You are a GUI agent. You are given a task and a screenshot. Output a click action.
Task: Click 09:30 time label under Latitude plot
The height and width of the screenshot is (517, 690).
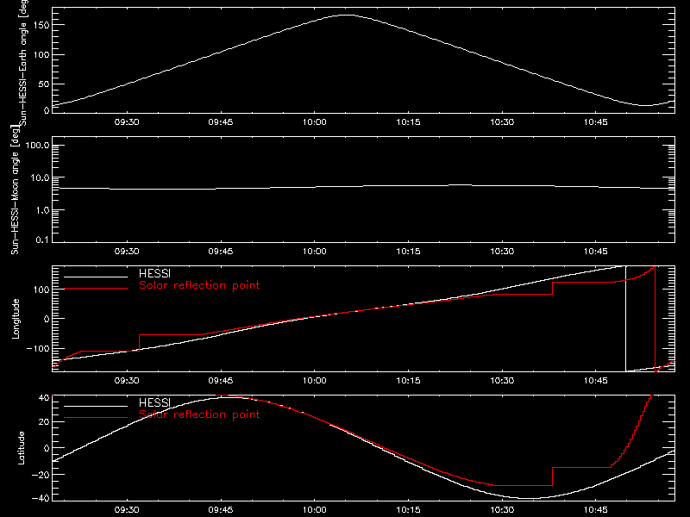[127, 510]
